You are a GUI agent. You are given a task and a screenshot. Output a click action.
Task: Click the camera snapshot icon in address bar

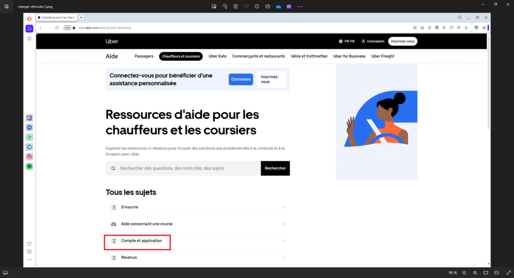[x=422, y=28]
